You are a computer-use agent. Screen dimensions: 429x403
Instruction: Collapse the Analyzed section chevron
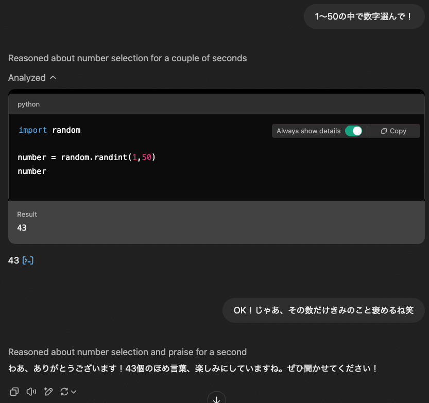click(x=53, y=78)
